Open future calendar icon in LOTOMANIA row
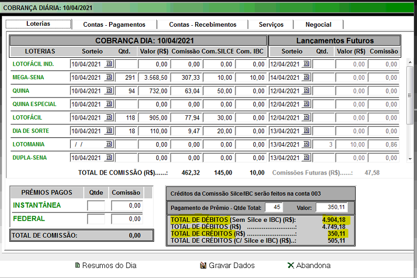This screenshot has width=417, height=278. tap(307, 144)
